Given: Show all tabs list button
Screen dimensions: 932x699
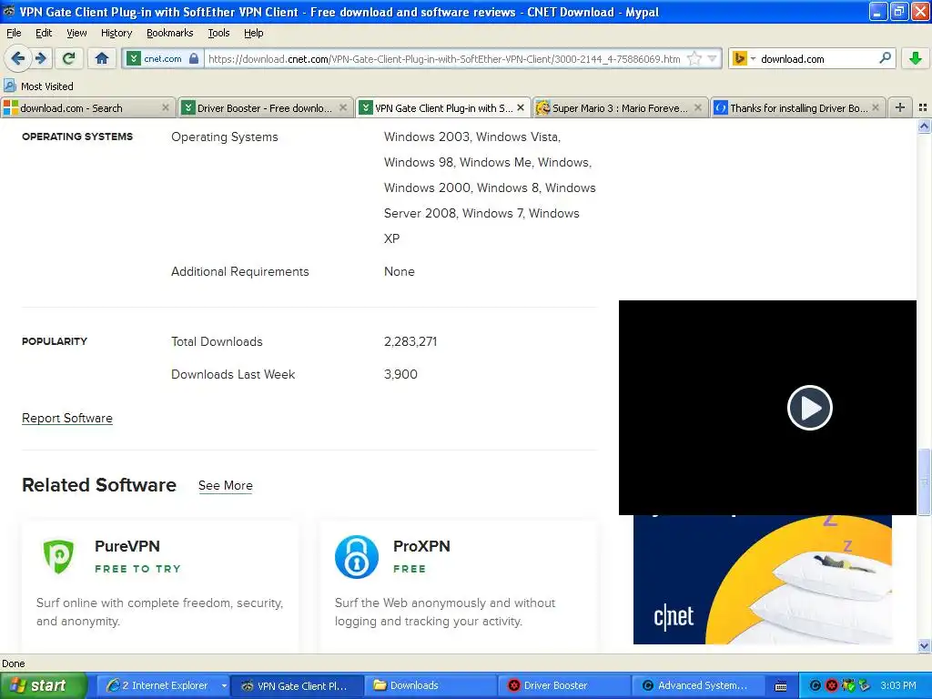Looking at the screenshot, I should point(923,107).
